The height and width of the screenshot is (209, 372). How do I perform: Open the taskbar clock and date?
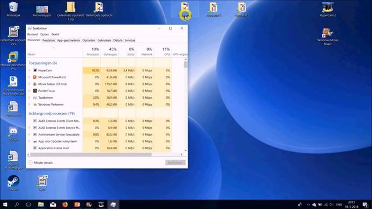click(351, 204)
